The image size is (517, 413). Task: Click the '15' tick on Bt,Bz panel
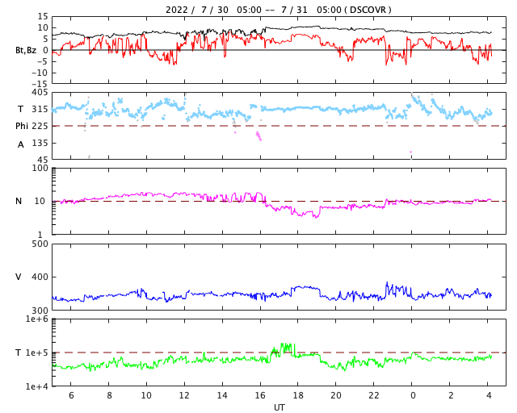(x=43, y=16)
